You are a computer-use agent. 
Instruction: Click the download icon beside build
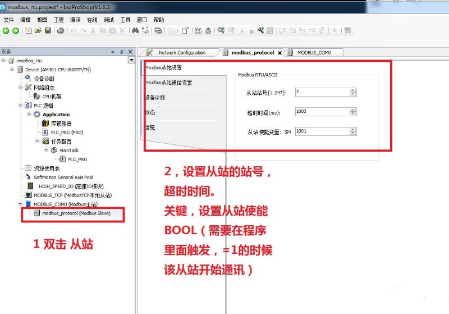208,30
